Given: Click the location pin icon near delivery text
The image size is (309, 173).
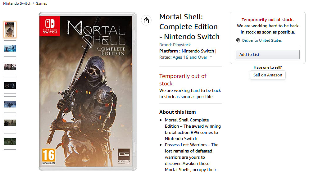Looking at the screenshot, I should click(x=238, y=40).
